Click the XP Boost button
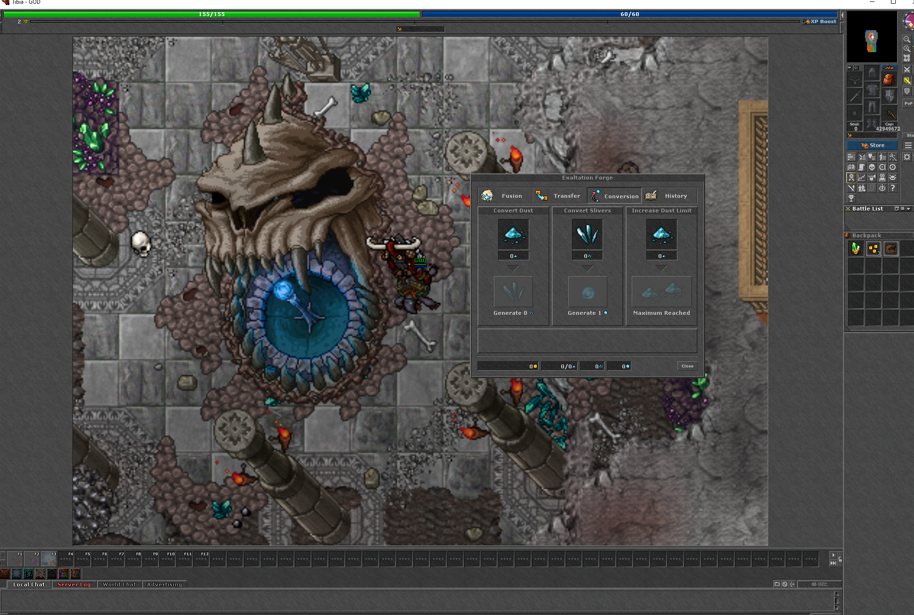This screenshot has height=615, width=914. point(820,22)
